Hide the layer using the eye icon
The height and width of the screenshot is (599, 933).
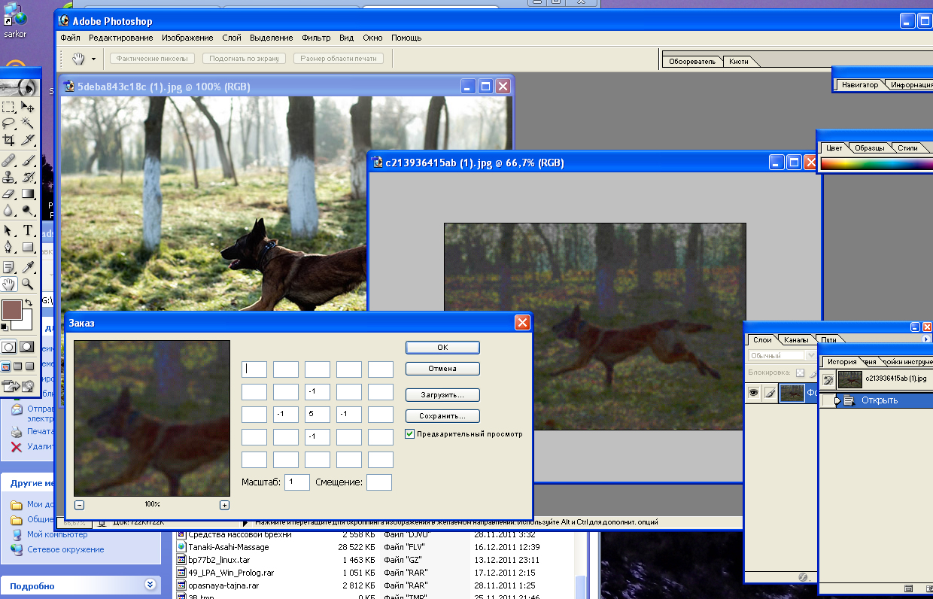click(752, 392)
